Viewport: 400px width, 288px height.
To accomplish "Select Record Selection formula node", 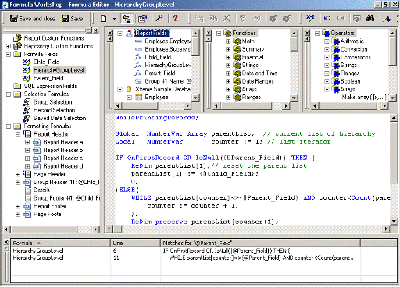I will 55,110.
